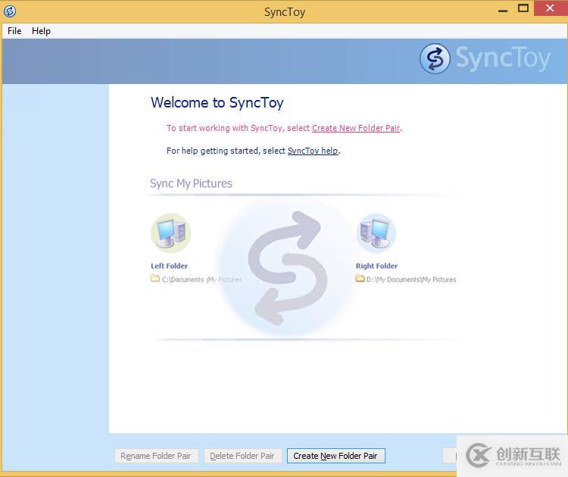568x477 pixels.
Task: Click the SyncToy title bar app icon
Action: click(10, 11)
